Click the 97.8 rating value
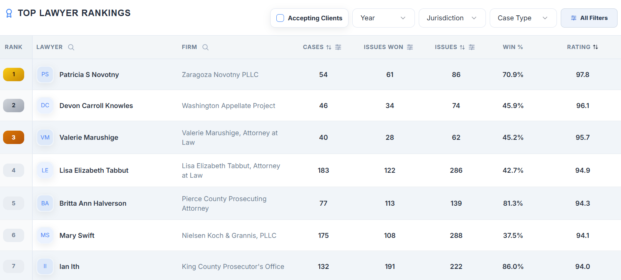Viewport: 621px width, 280px height. pos(582,75)
